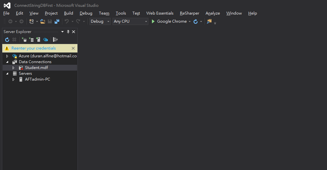Viewport: 327px width, 170px height.
Task: Open the Edit menu
Action: pyautogui.click(x=20, y=13)
